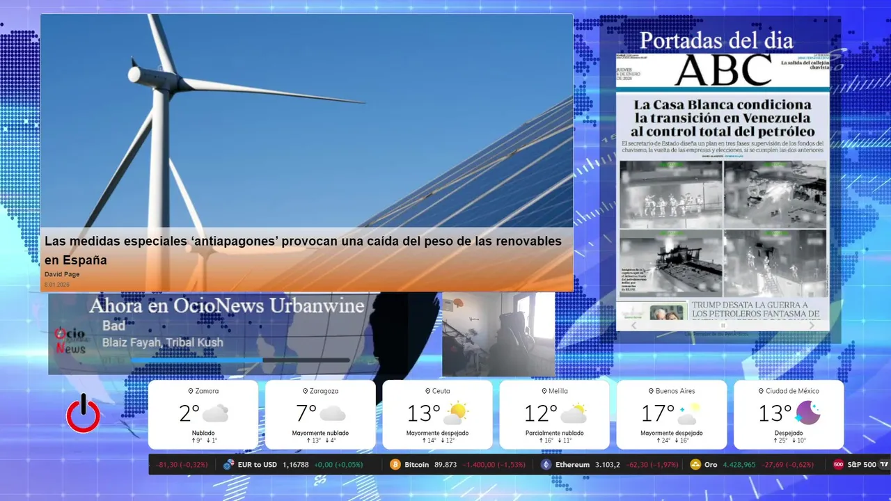Click the OcioNews logo
The height and width of the screenshot is (501, 891).
pyautogui.click(x=70, y=340)
